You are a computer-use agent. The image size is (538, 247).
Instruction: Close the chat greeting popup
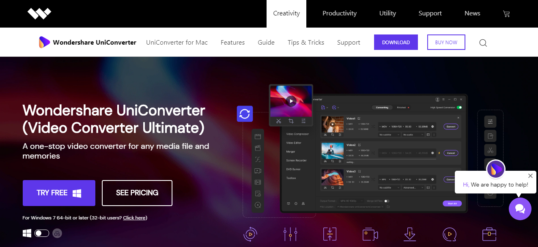[530, 176]
